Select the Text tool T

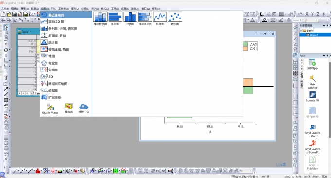(6, 78)
